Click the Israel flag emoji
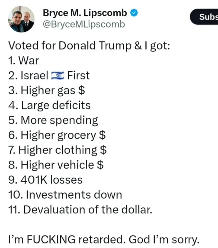The height and width of the screenshot is (248, 218). 58,75
